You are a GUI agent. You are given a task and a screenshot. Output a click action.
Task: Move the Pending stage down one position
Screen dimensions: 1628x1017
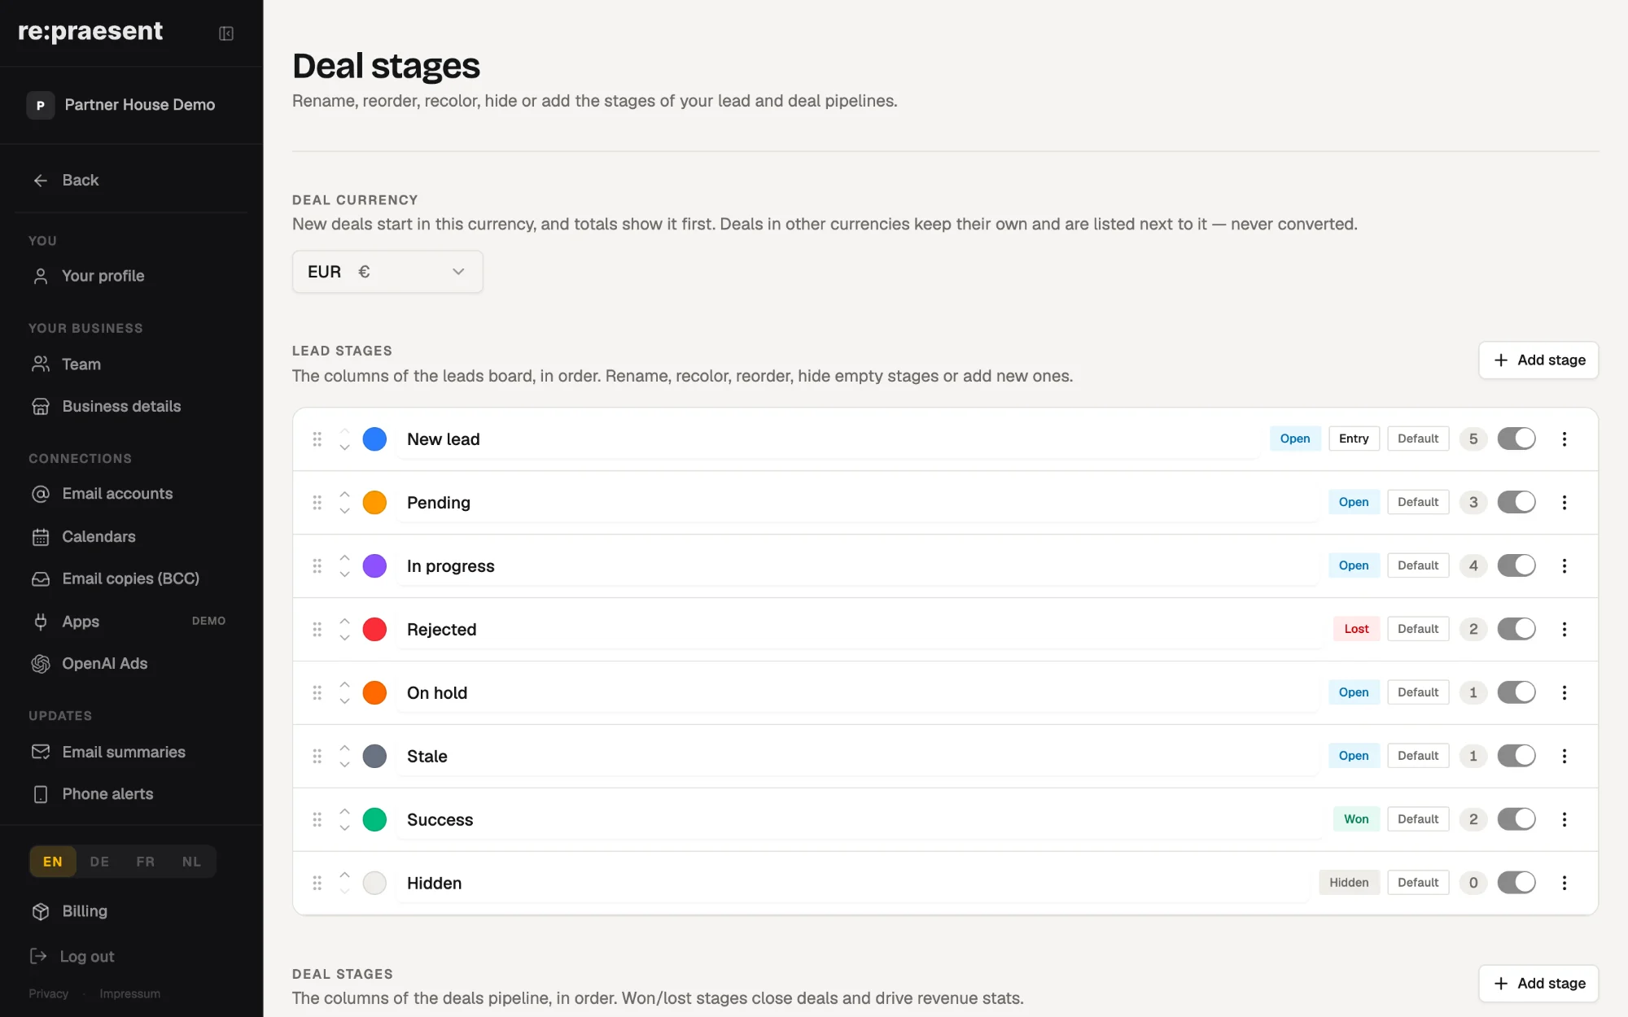344,511
